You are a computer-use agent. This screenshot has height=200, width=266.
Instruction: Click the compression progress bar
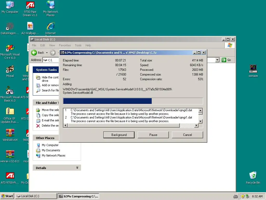[133, 101]
